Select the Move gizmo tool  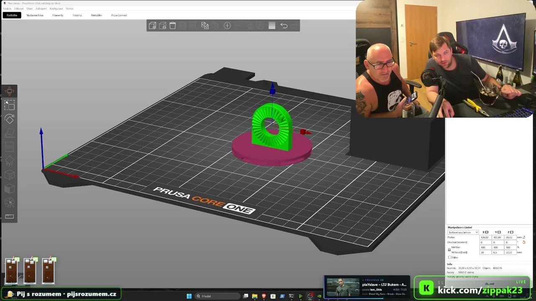9,91
